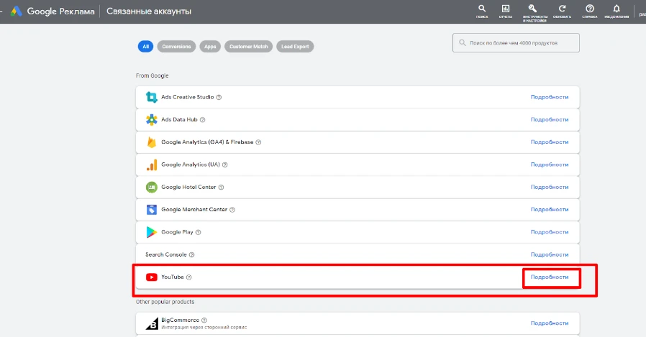Click the Other popular products heading
646x337 pixels.
click(x=165, y=302)
